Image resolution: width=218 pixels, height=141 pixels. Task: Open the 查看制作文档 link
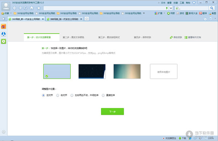coord(193,37)
